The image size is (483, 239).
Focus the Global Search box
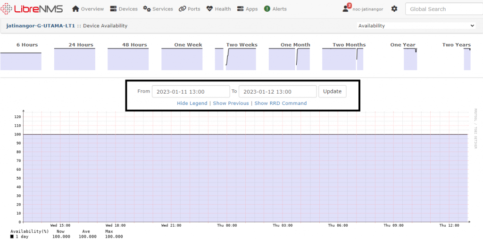[441, 9]
